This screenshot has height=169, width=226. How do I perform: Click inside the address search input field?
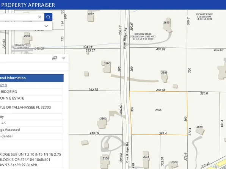[19, 17]
